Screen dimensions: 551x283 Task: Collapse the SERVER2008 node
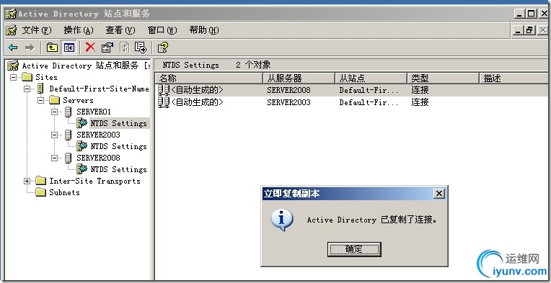(x=55, y=158)
